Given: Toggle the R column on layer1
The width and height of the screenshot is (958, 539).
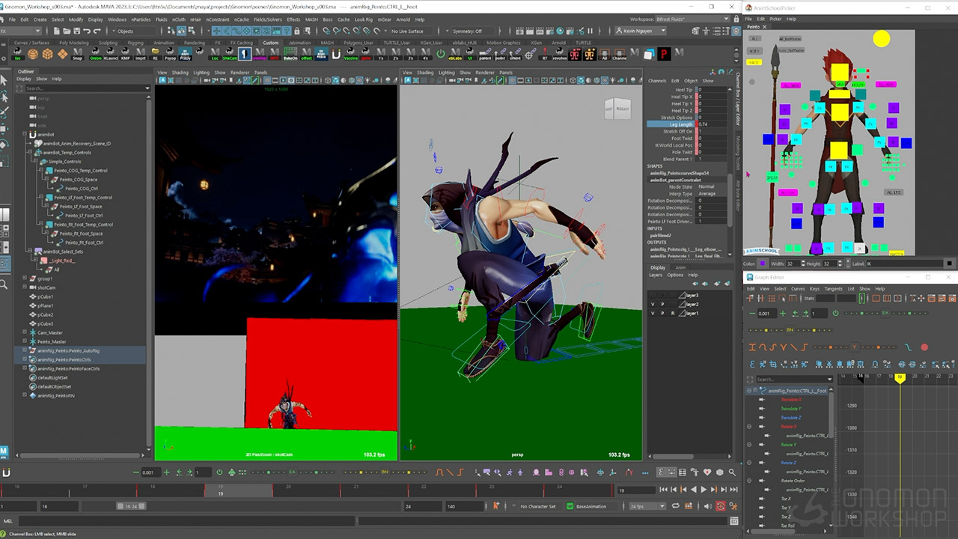Looking at the screenshot, I should point(672,313).
